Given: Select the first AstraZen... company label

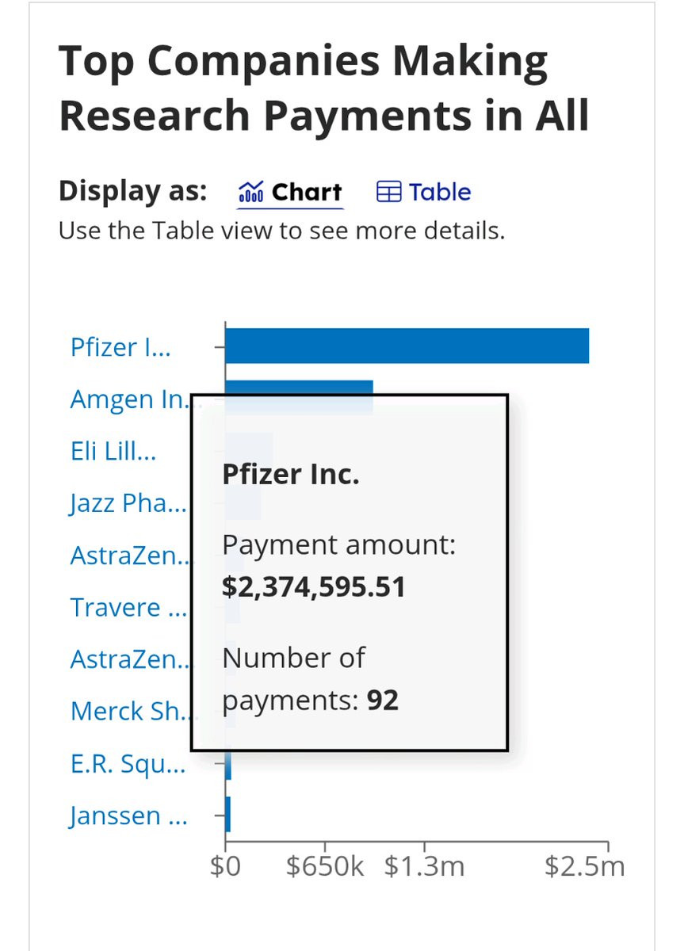Looking at the screenshot, I should click(x=130, y=556).
